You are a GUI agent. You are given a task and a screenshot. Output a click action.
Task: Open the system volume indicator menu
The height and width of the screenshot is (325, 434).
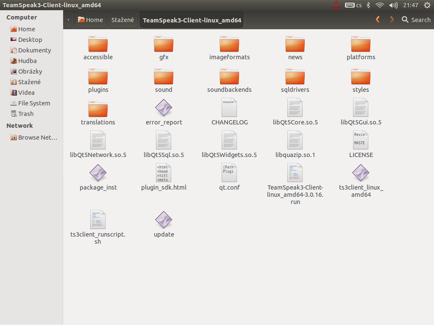(393, 5)
